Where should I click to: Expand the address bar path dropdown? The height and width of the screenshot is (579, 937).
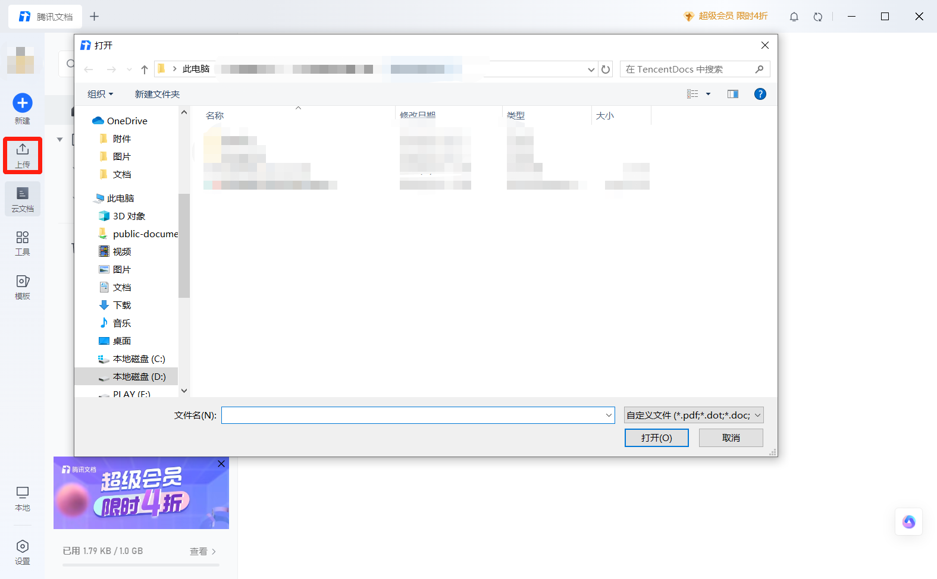point(591,70)
